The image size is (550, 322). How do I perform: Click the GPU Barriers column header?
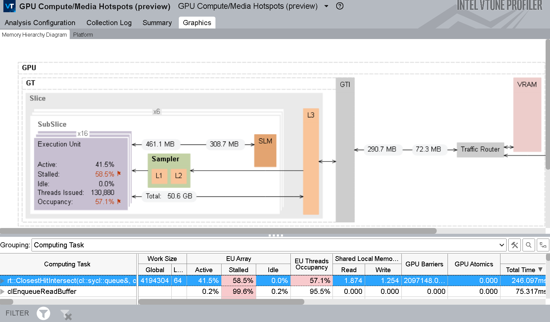click(x=424, y=264)
